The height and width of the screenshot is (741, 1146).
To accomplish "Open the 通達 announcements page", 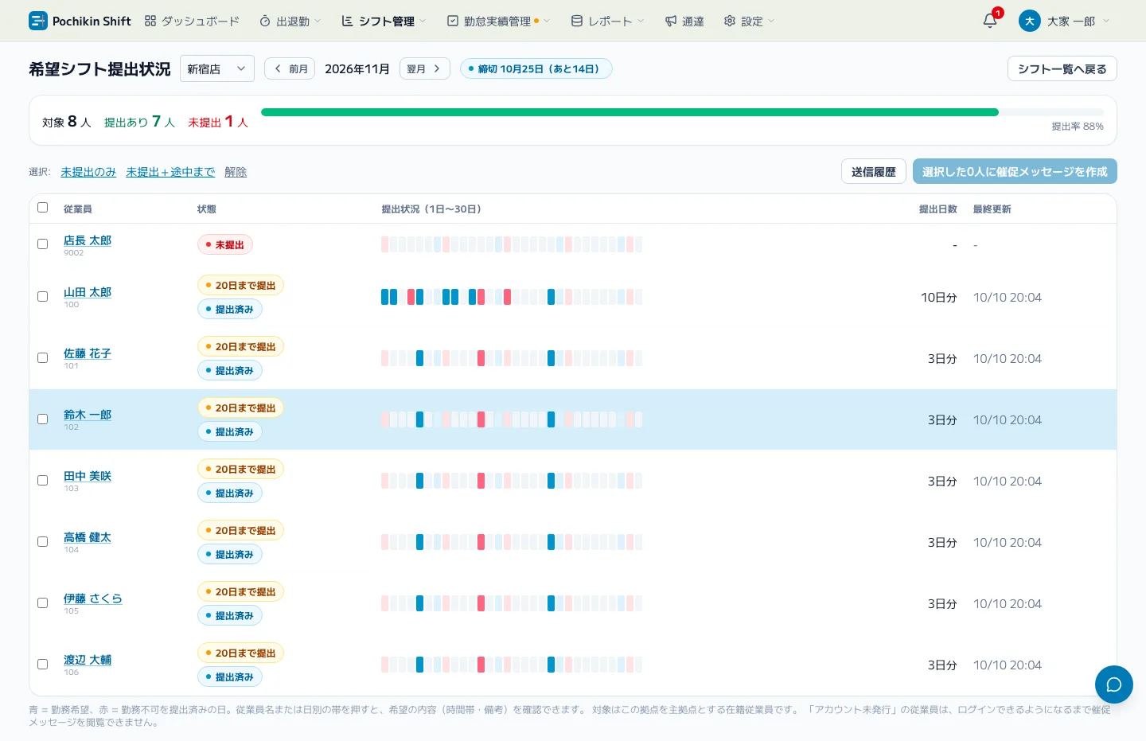I will pyautogui.click(x=684, y=21).
